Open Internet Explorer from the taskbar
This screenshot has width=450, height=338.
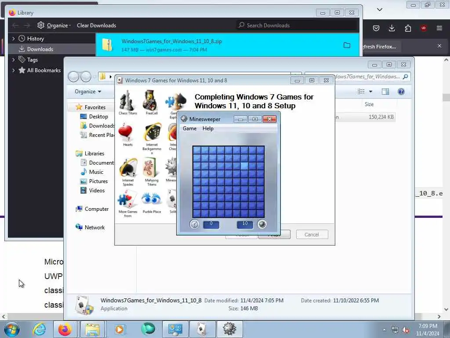(x=39, y=329)
